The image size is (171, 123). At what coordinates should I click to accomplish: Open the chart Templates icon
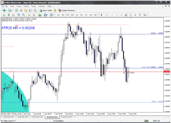point(51,15)
